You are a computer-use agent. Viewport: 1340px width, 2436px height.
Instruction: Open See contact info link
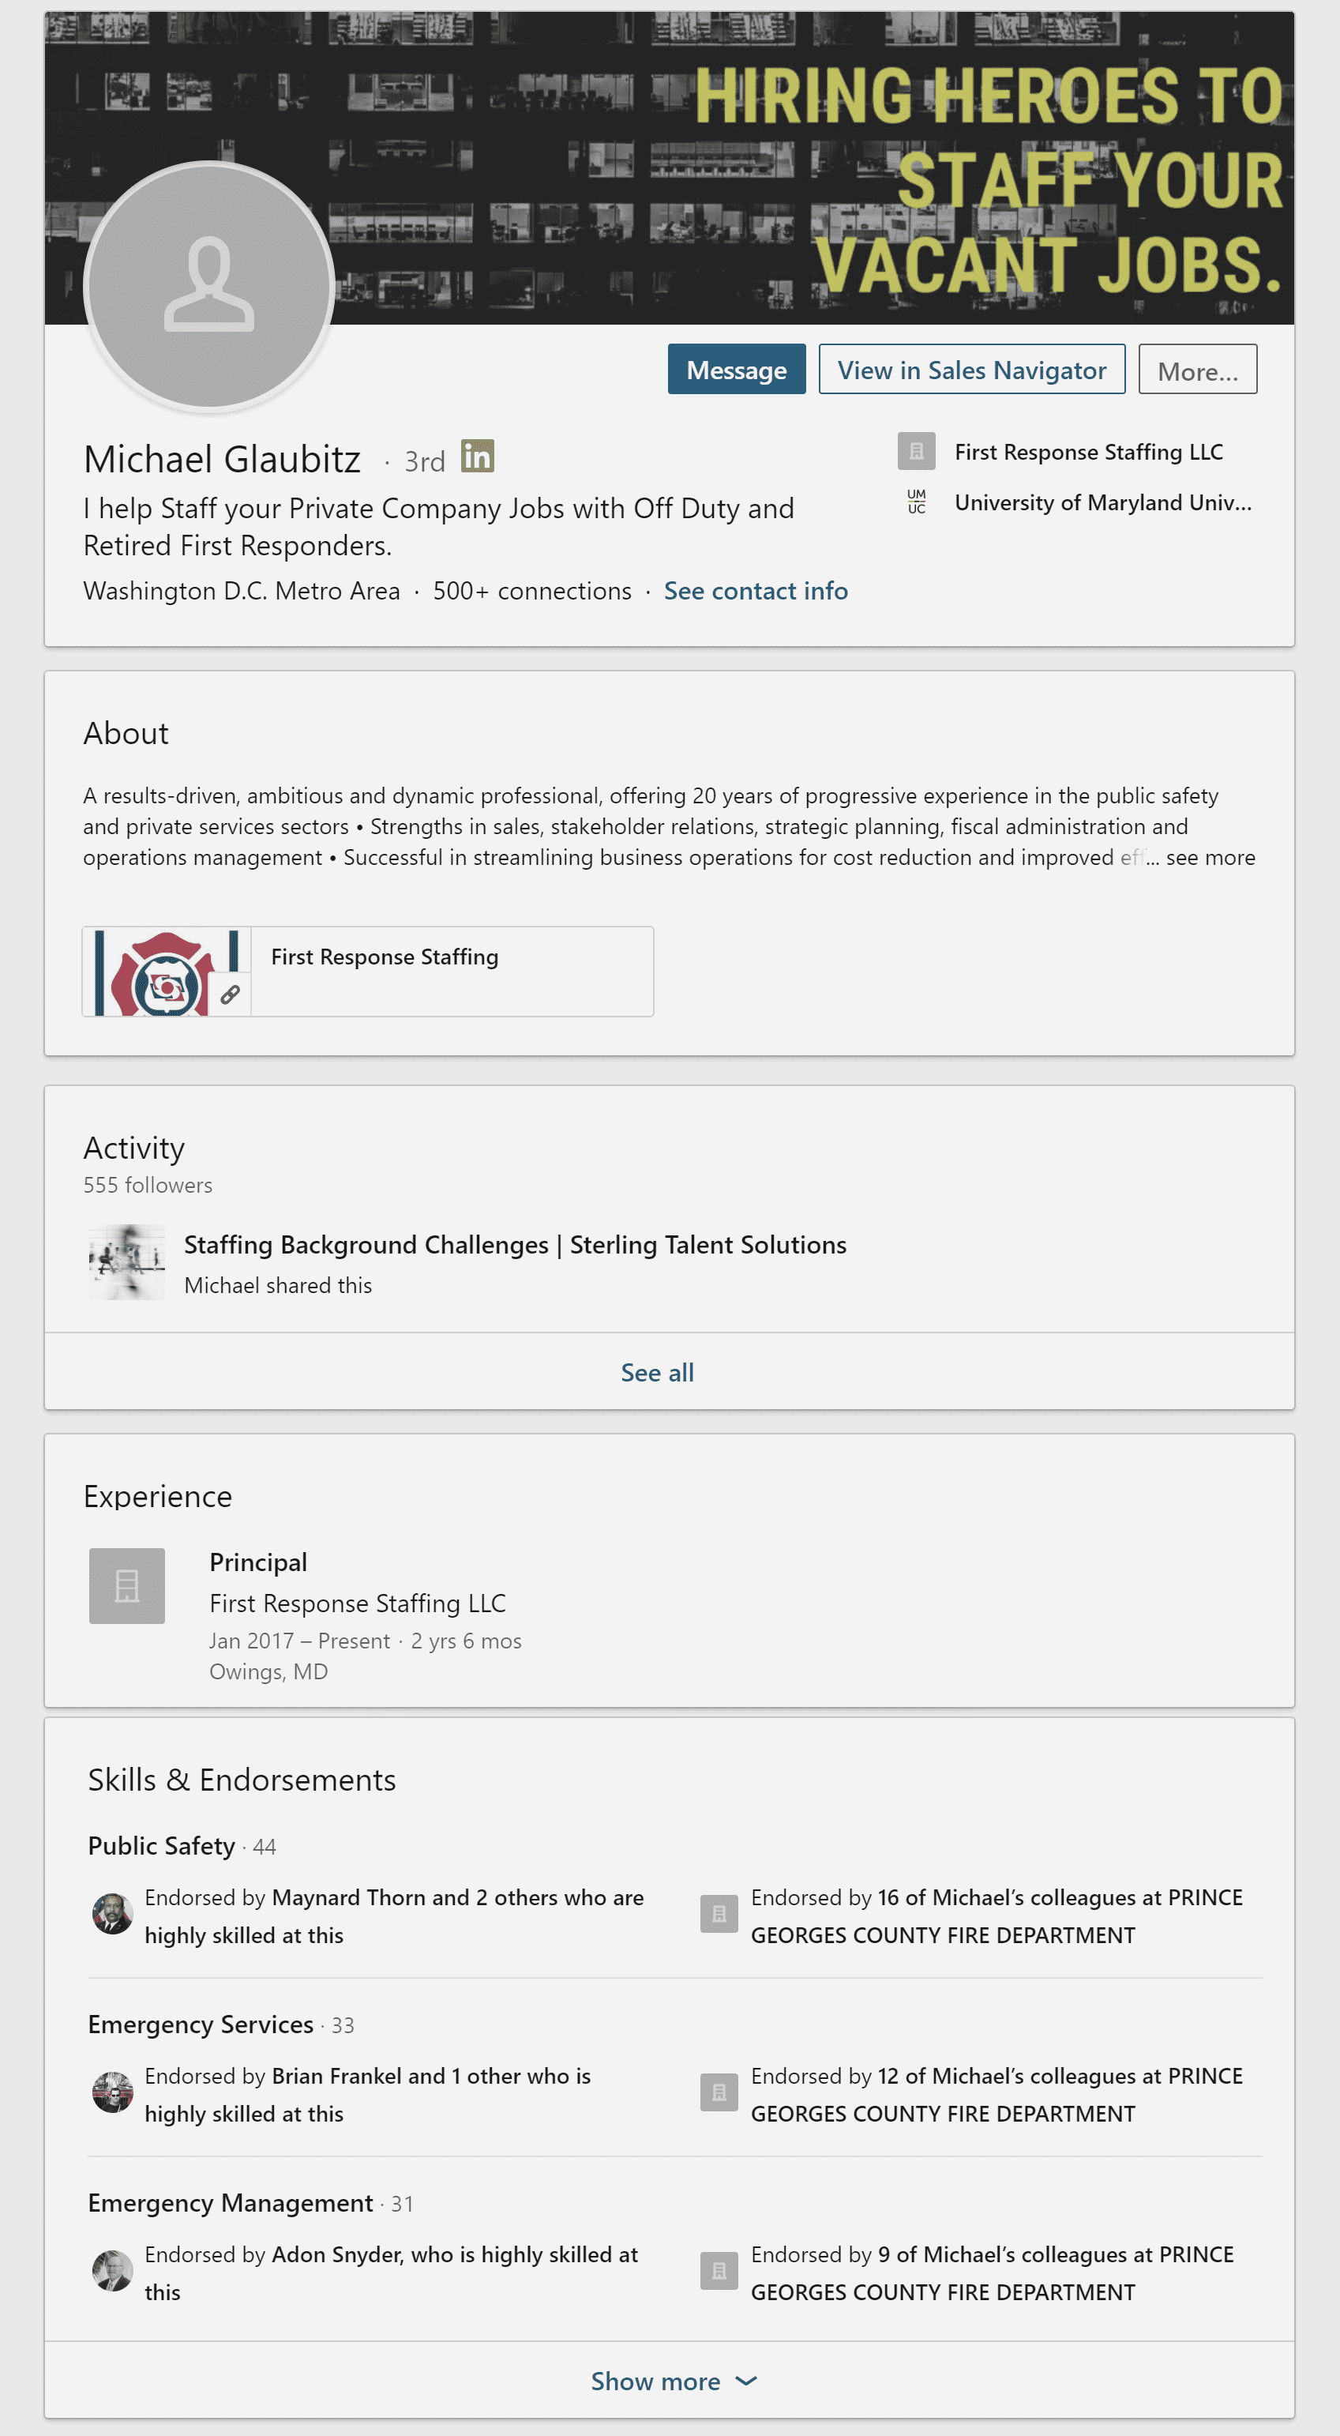pyautogui.click(x=755, y=591)
